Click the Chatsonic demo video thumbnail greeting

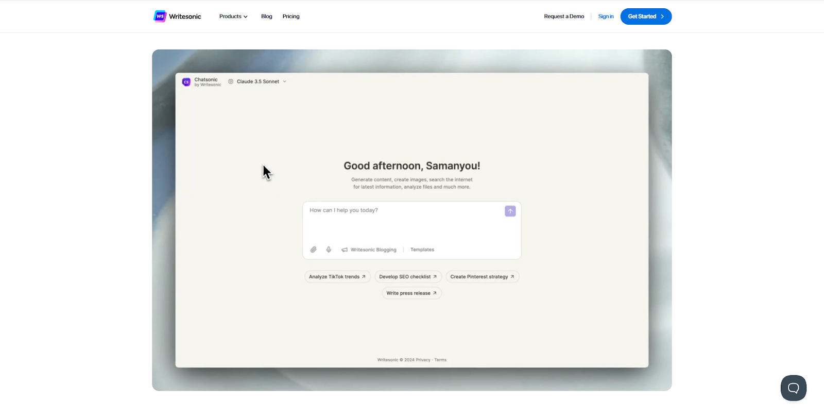point(412,166)
